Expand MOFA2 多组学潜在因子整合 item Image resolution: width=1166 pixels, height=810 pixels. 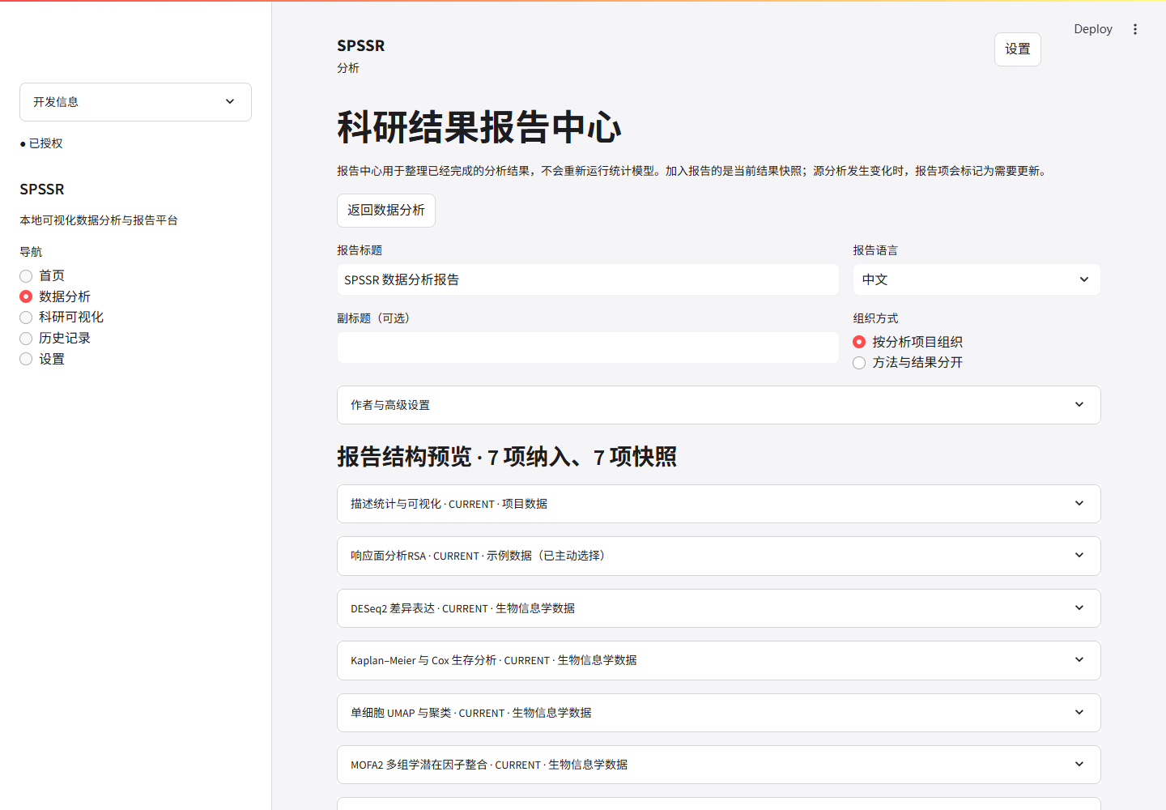[719, 765]
